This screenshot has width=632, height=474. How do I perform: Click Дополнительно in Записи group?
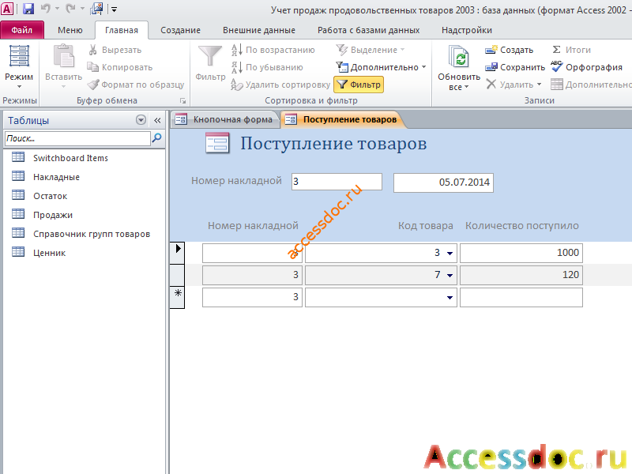(x=590, y=85)
